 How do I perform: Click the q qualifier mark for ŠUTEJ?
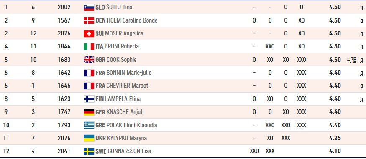pos(361,8)
